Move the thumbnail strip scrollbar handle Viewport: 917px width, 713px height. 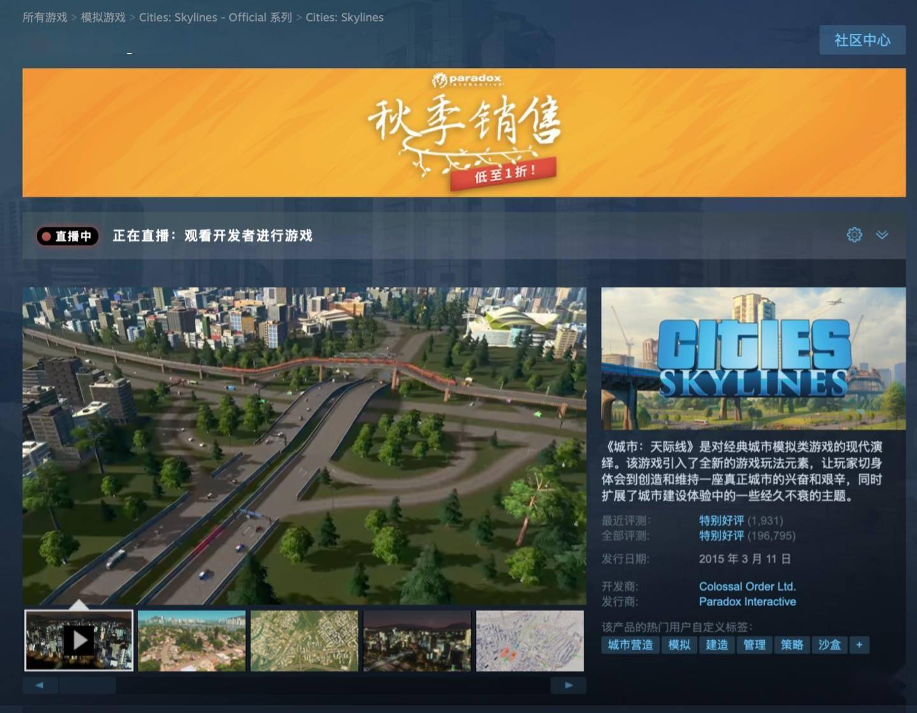[87, 686]
